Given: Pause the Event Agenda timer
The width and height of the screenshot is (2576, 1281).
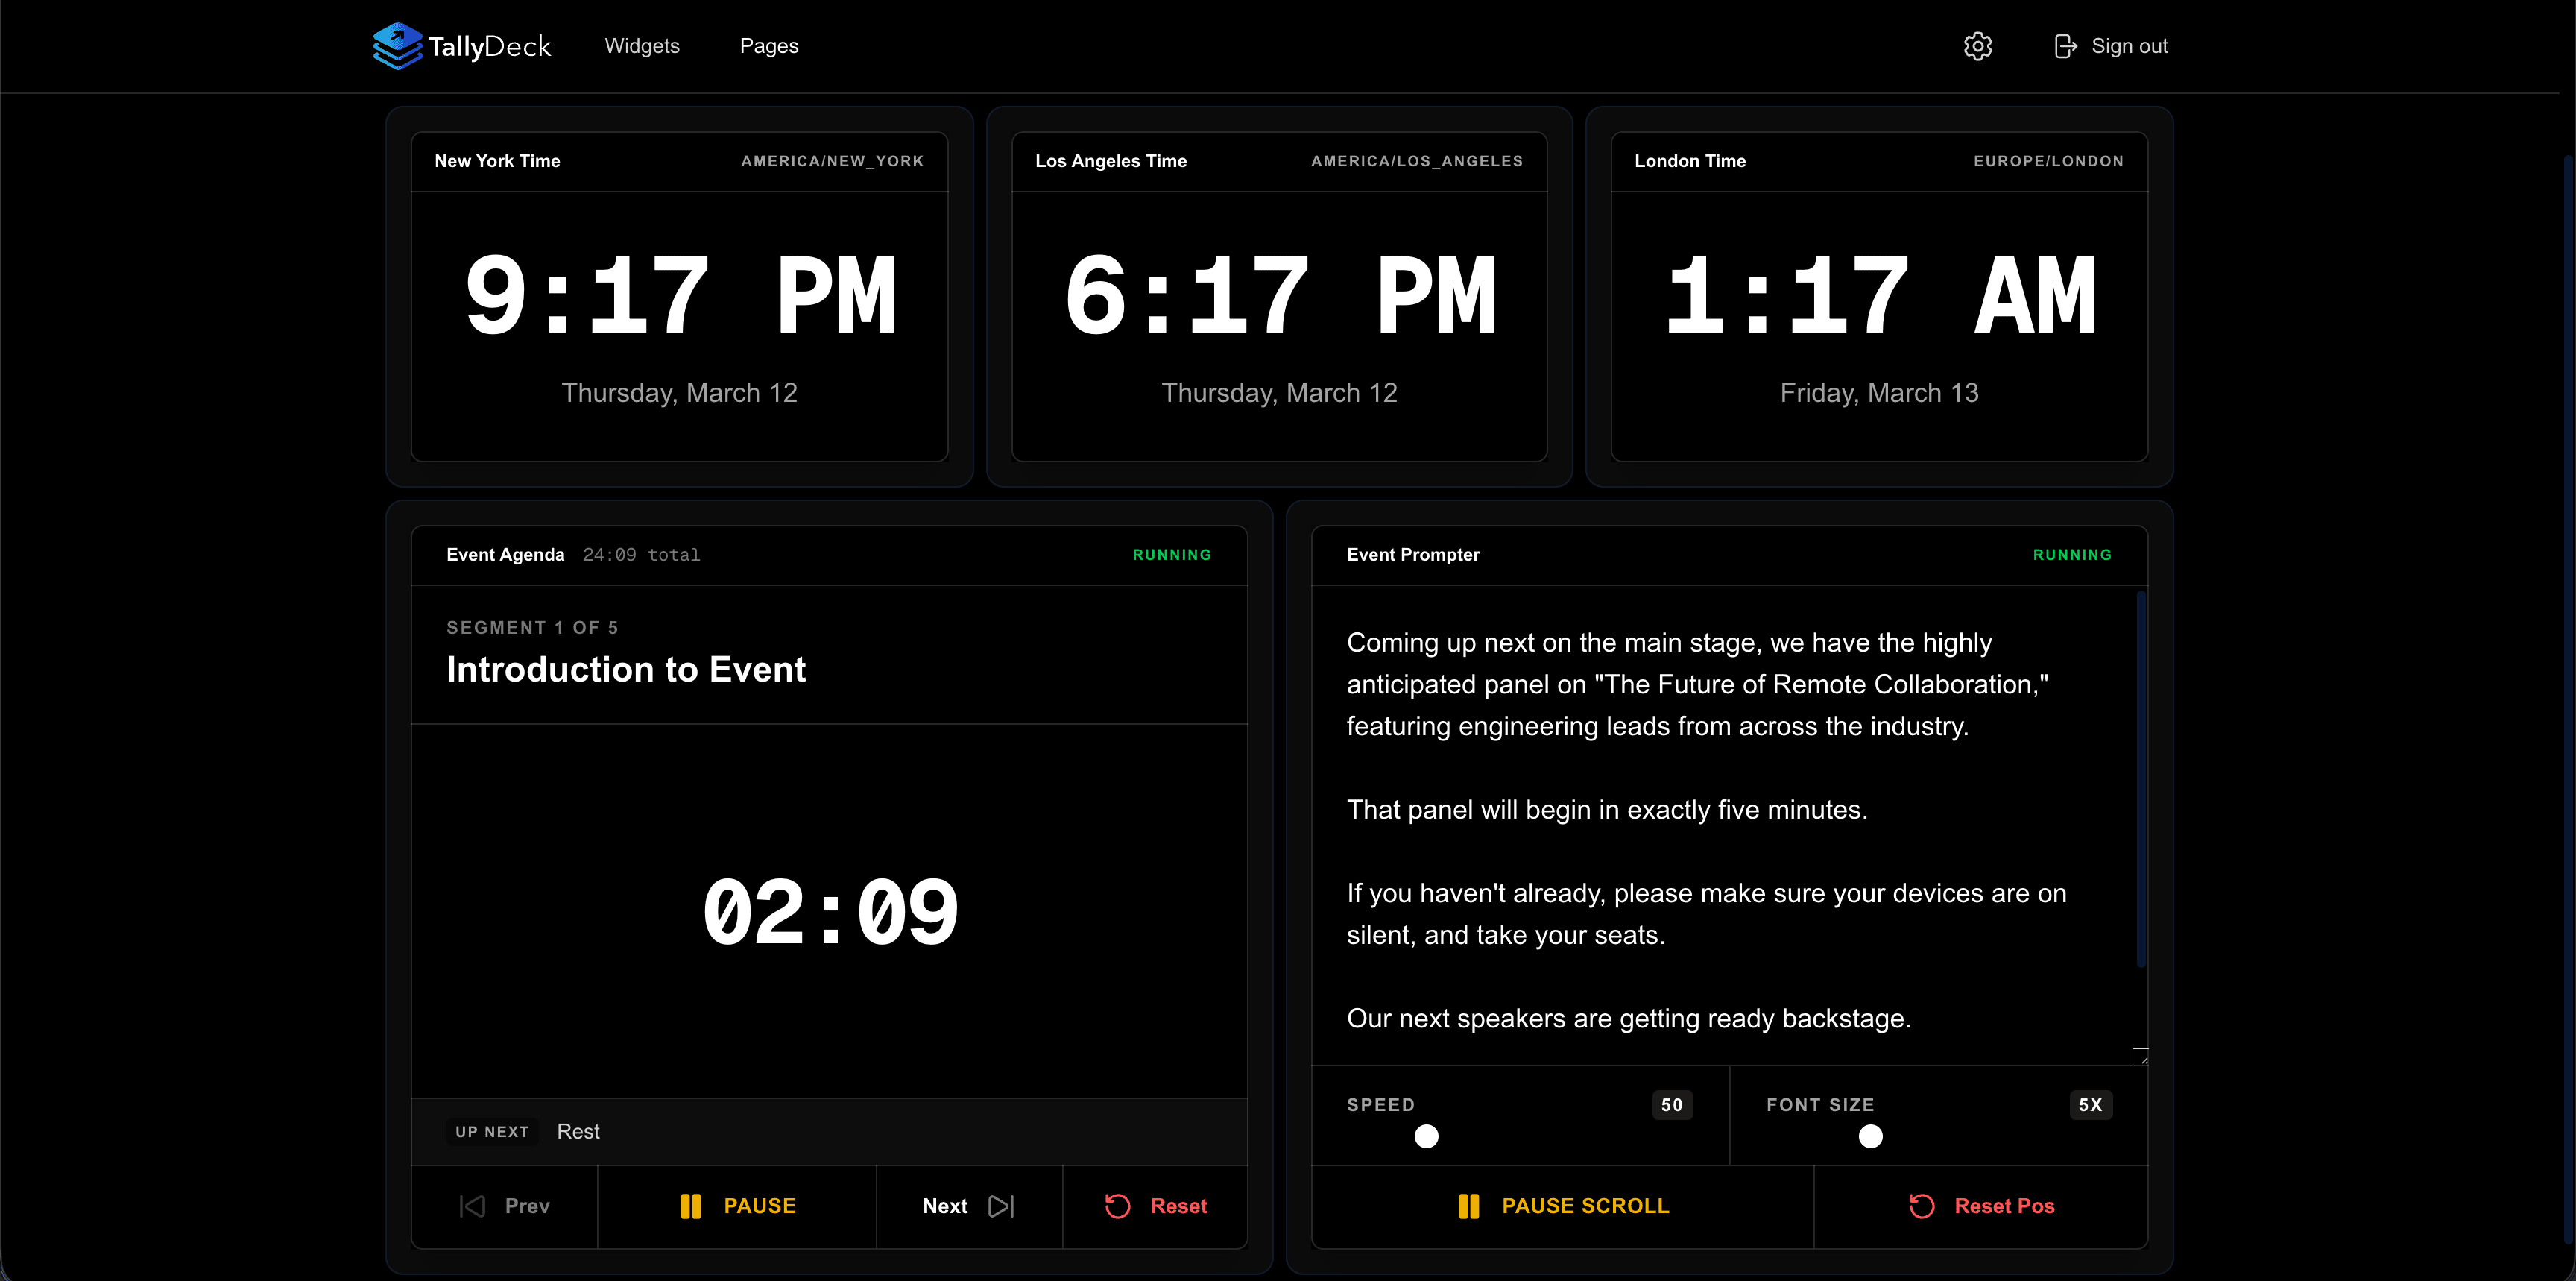Looking at the screenshot, I should [738, 1206].
